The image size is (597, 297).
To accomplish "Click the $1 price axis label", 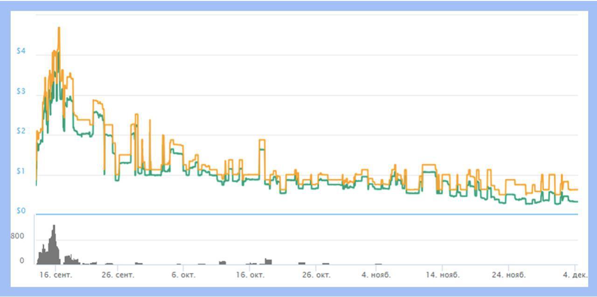I will (x=21, y=171).
